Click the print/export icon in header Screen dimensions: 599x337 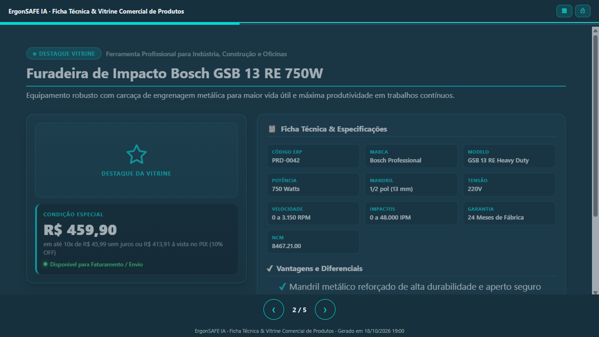pos(583,11)
